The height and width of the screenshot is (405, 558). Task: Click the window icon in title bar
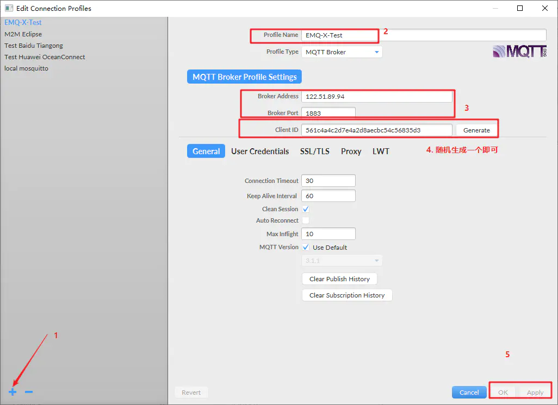click(x=9, y=8)
